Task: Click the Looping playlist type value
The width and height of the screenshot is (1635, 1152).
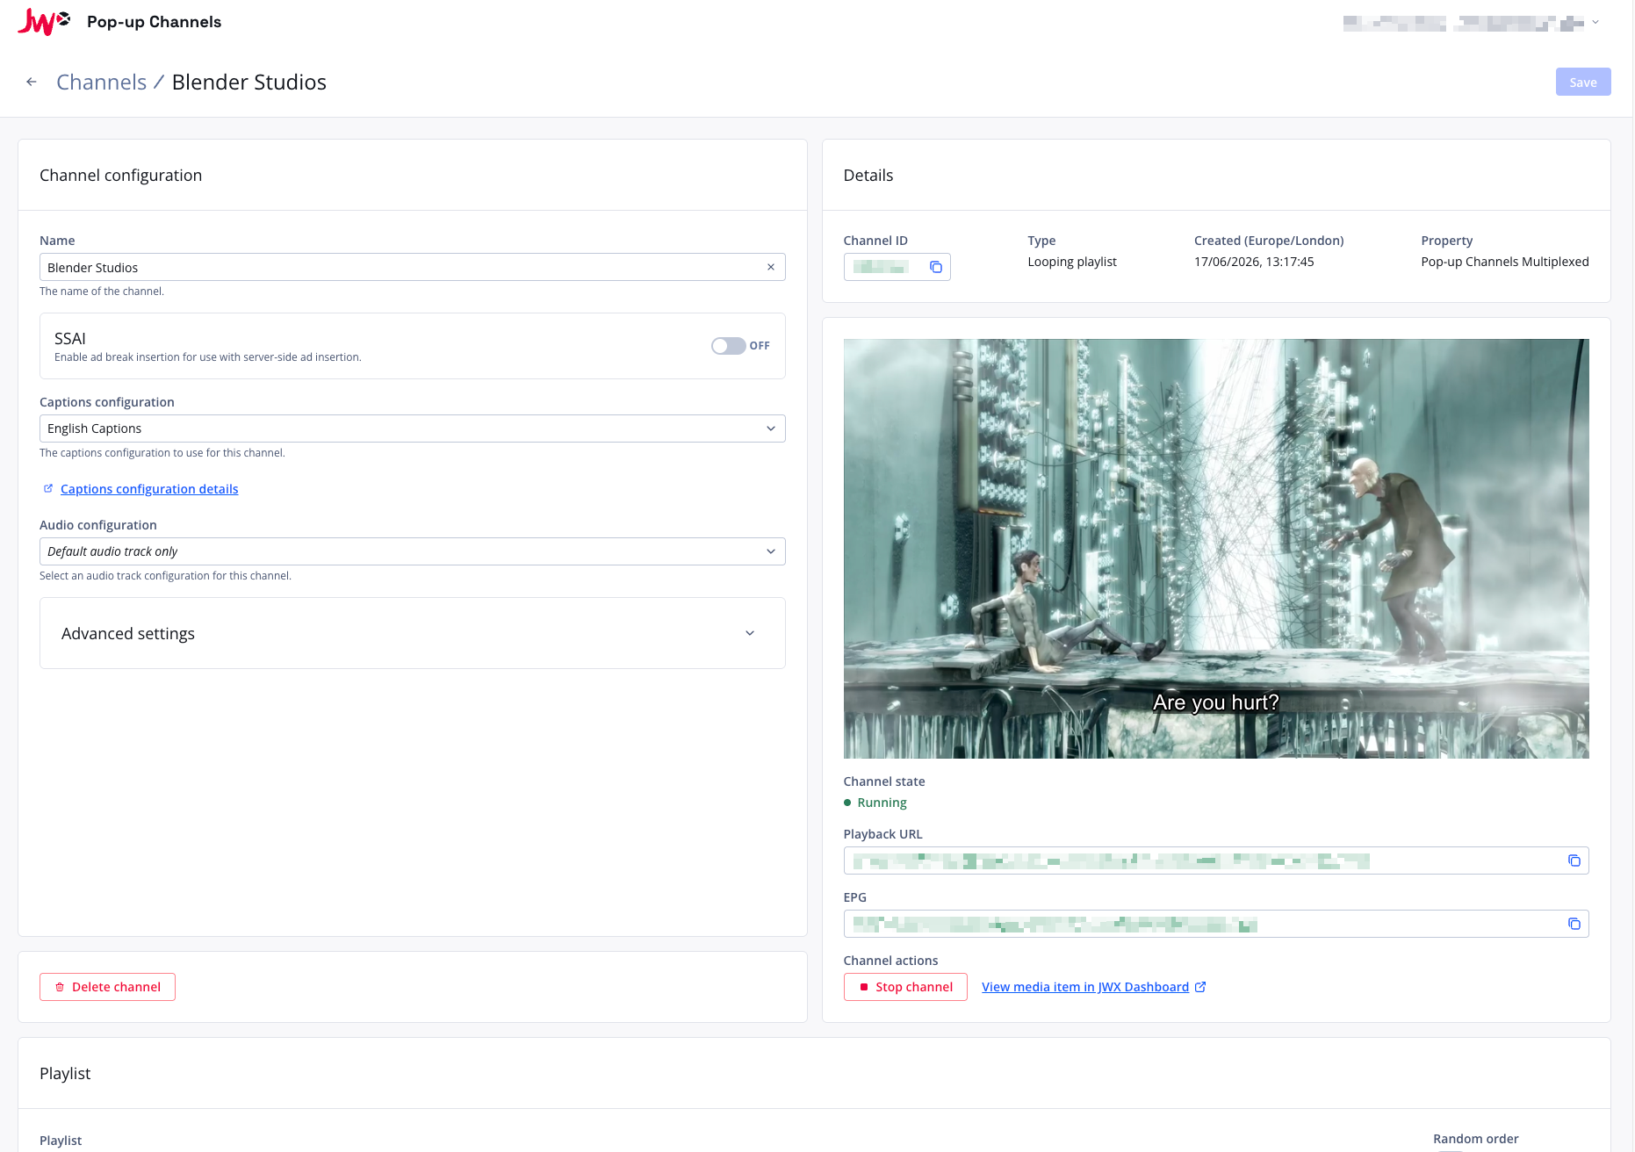Action: click(1072, 262)
